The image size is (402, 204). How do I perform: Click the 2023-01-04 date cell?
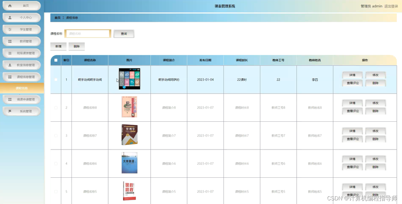[x=205, y=80]
